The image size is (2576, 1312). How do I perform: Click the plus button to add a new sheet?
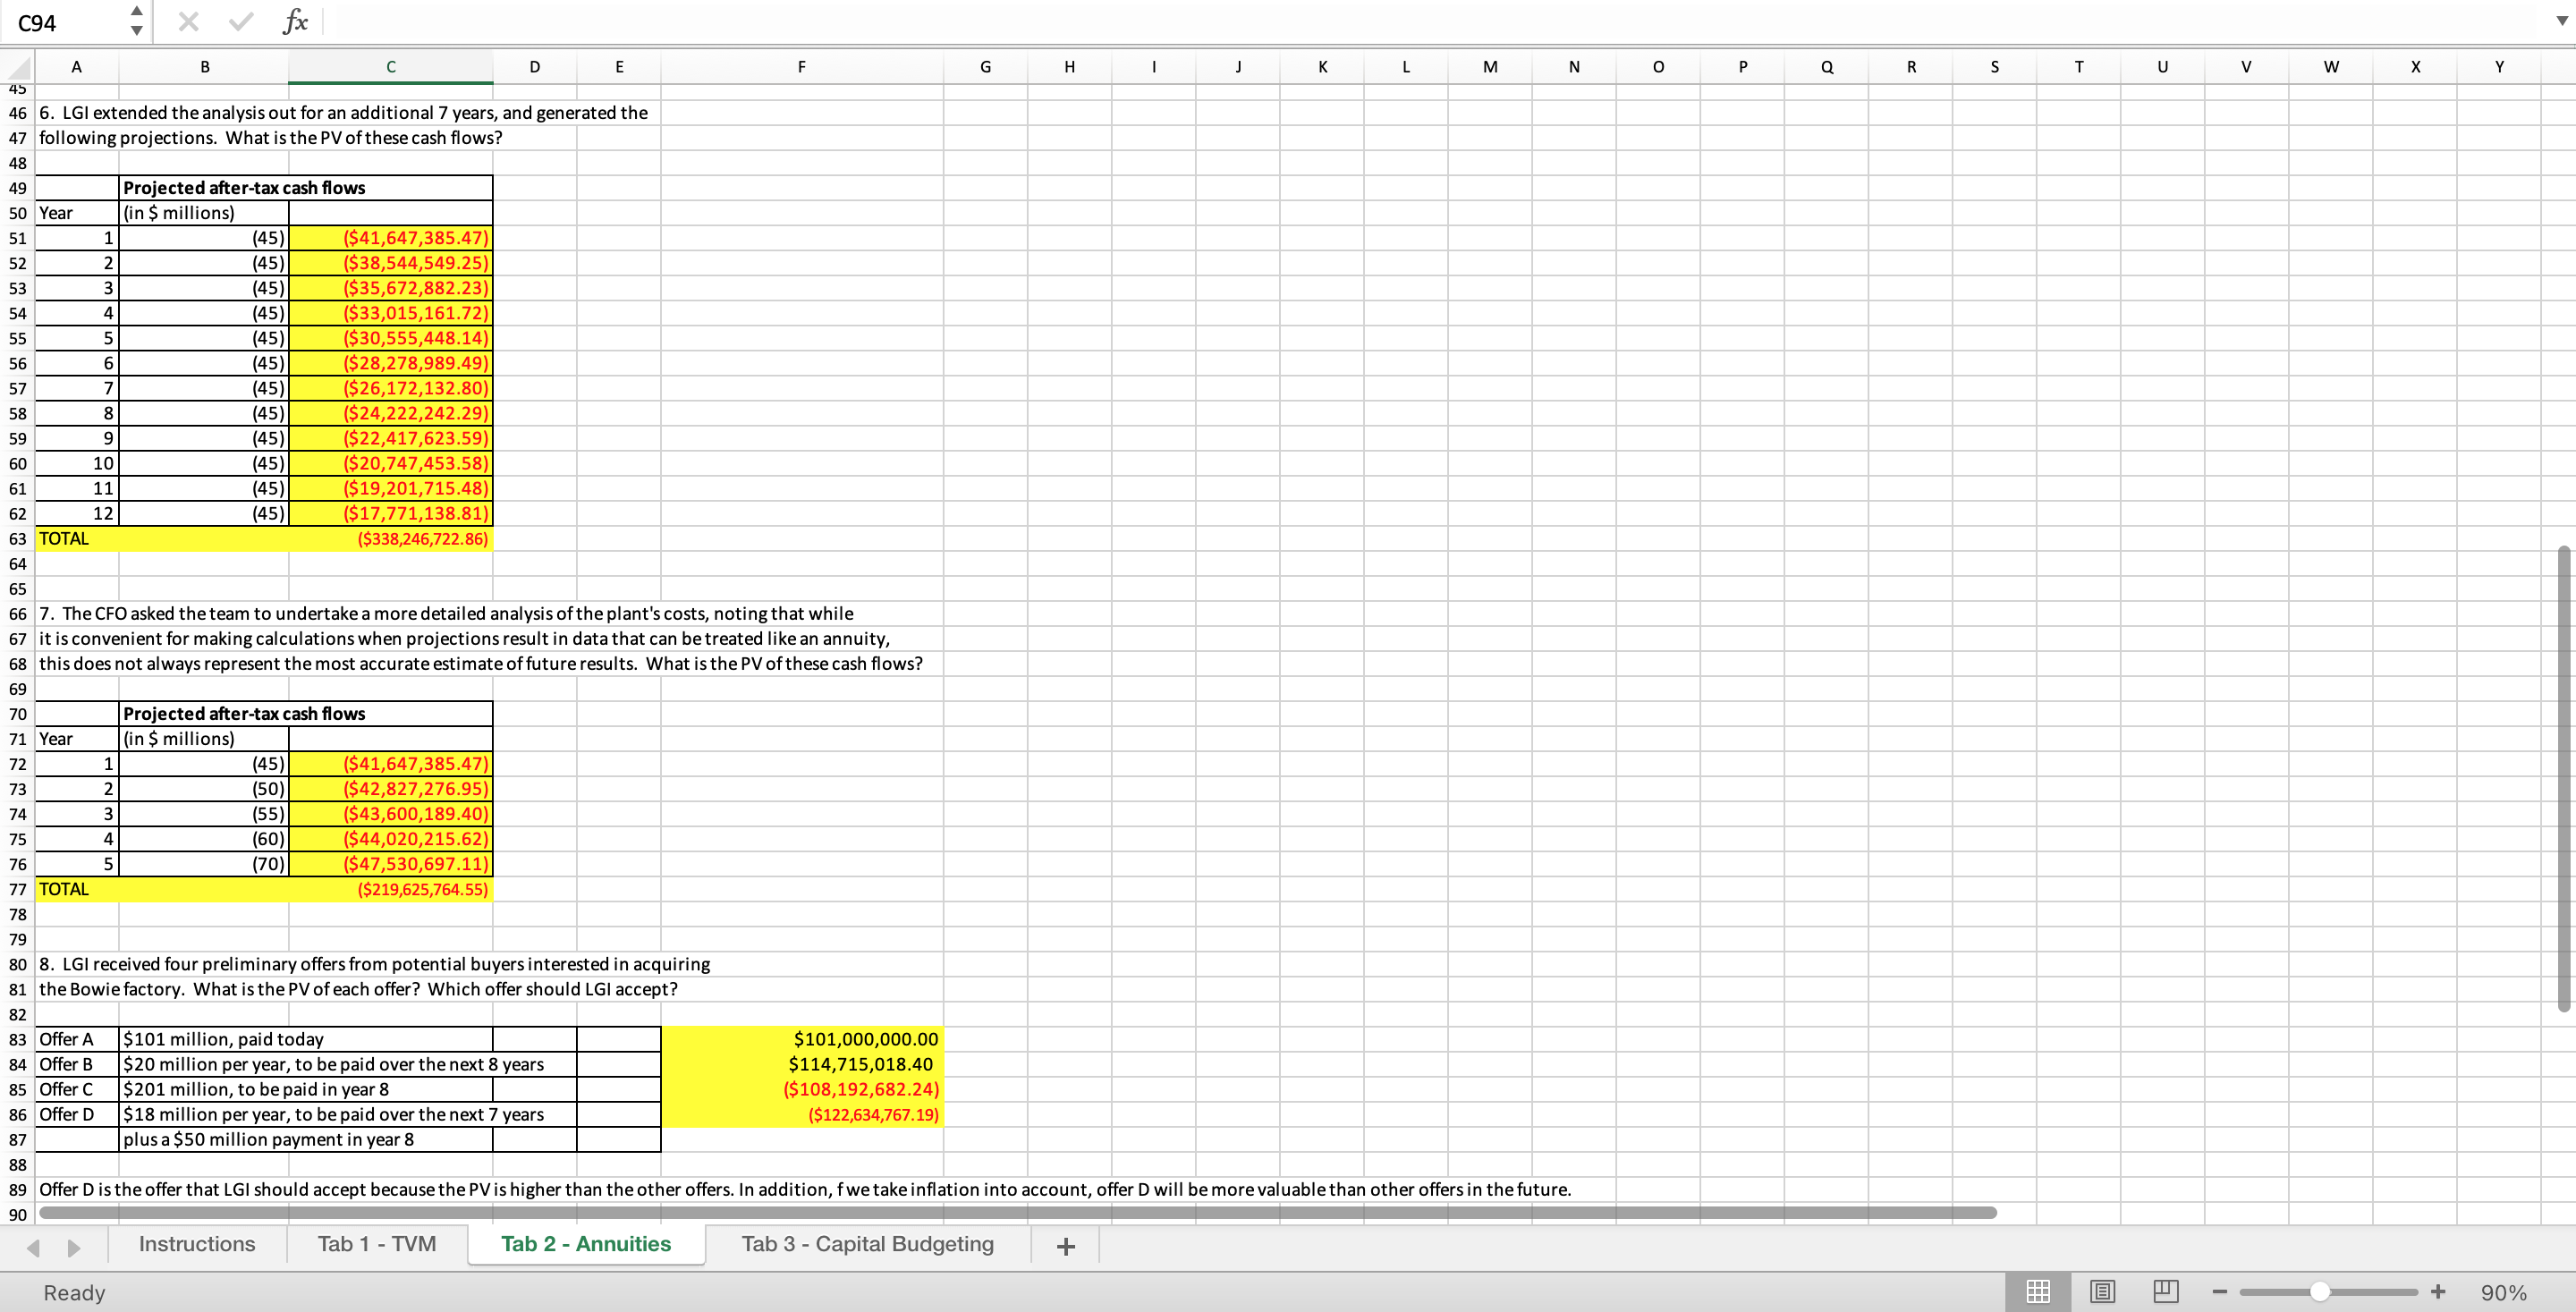[x=1065, y=1246]
